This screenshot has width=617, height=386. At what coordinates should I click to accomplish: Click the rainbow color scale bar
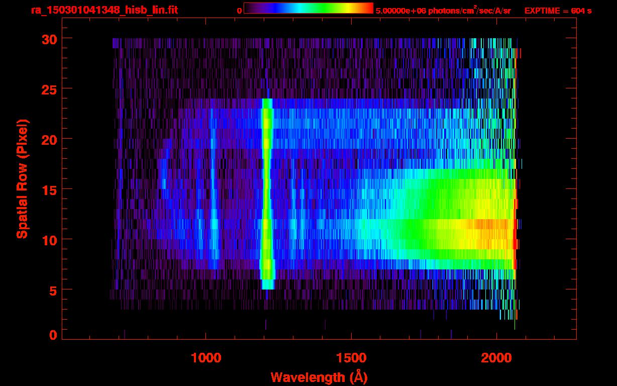(x=308, y=9)
